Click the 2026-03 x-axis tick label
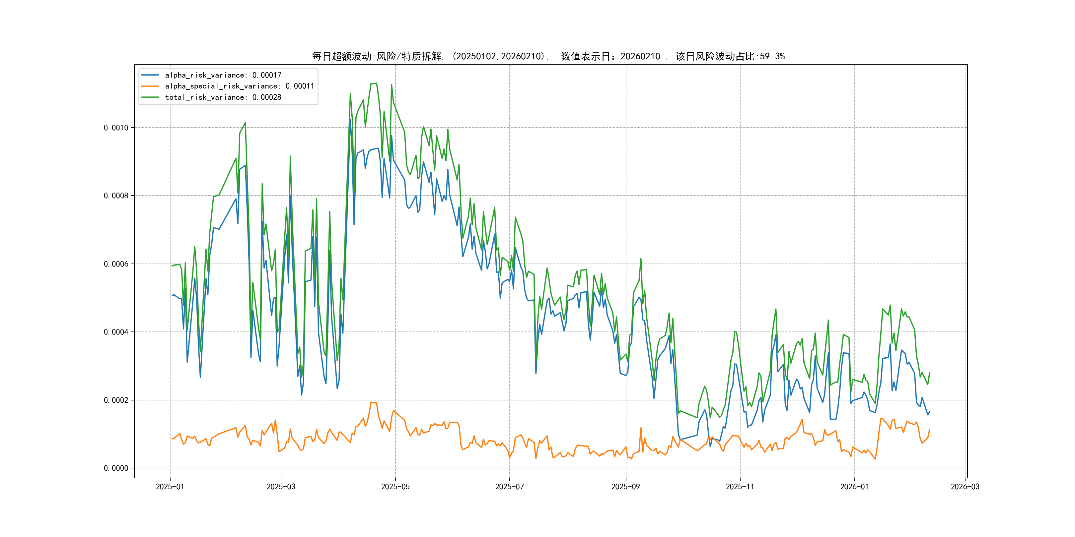 point(965,487)
